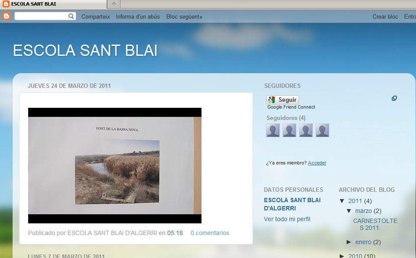Open the second follower avatar
The image size is (416, 258).
tap(289, 130)
